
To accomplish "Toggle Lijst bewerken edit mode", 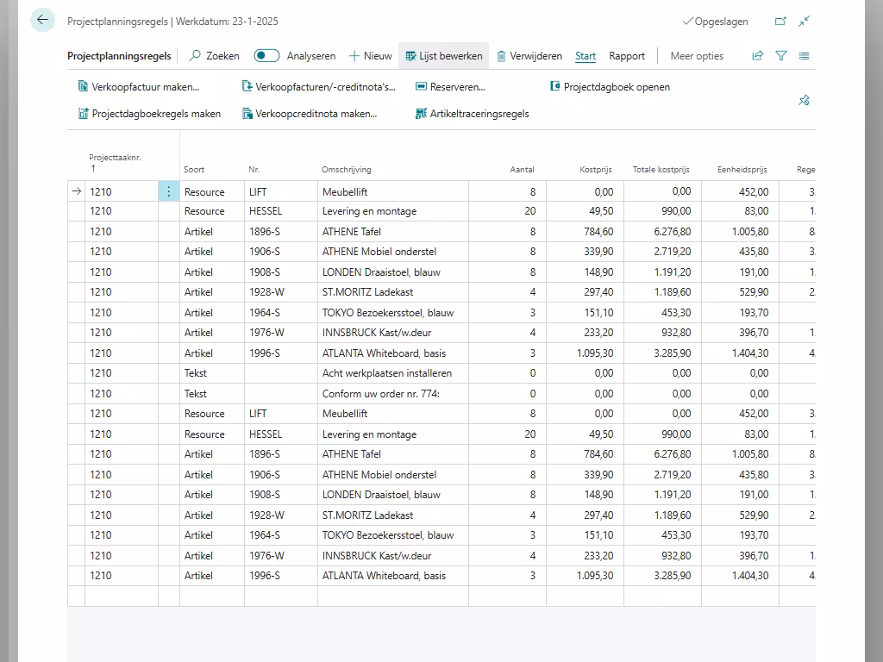I will click(443, 56).
